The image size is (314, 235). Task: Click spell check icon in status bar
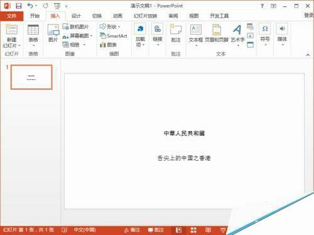pyautogui.click(x=64, y=230)
